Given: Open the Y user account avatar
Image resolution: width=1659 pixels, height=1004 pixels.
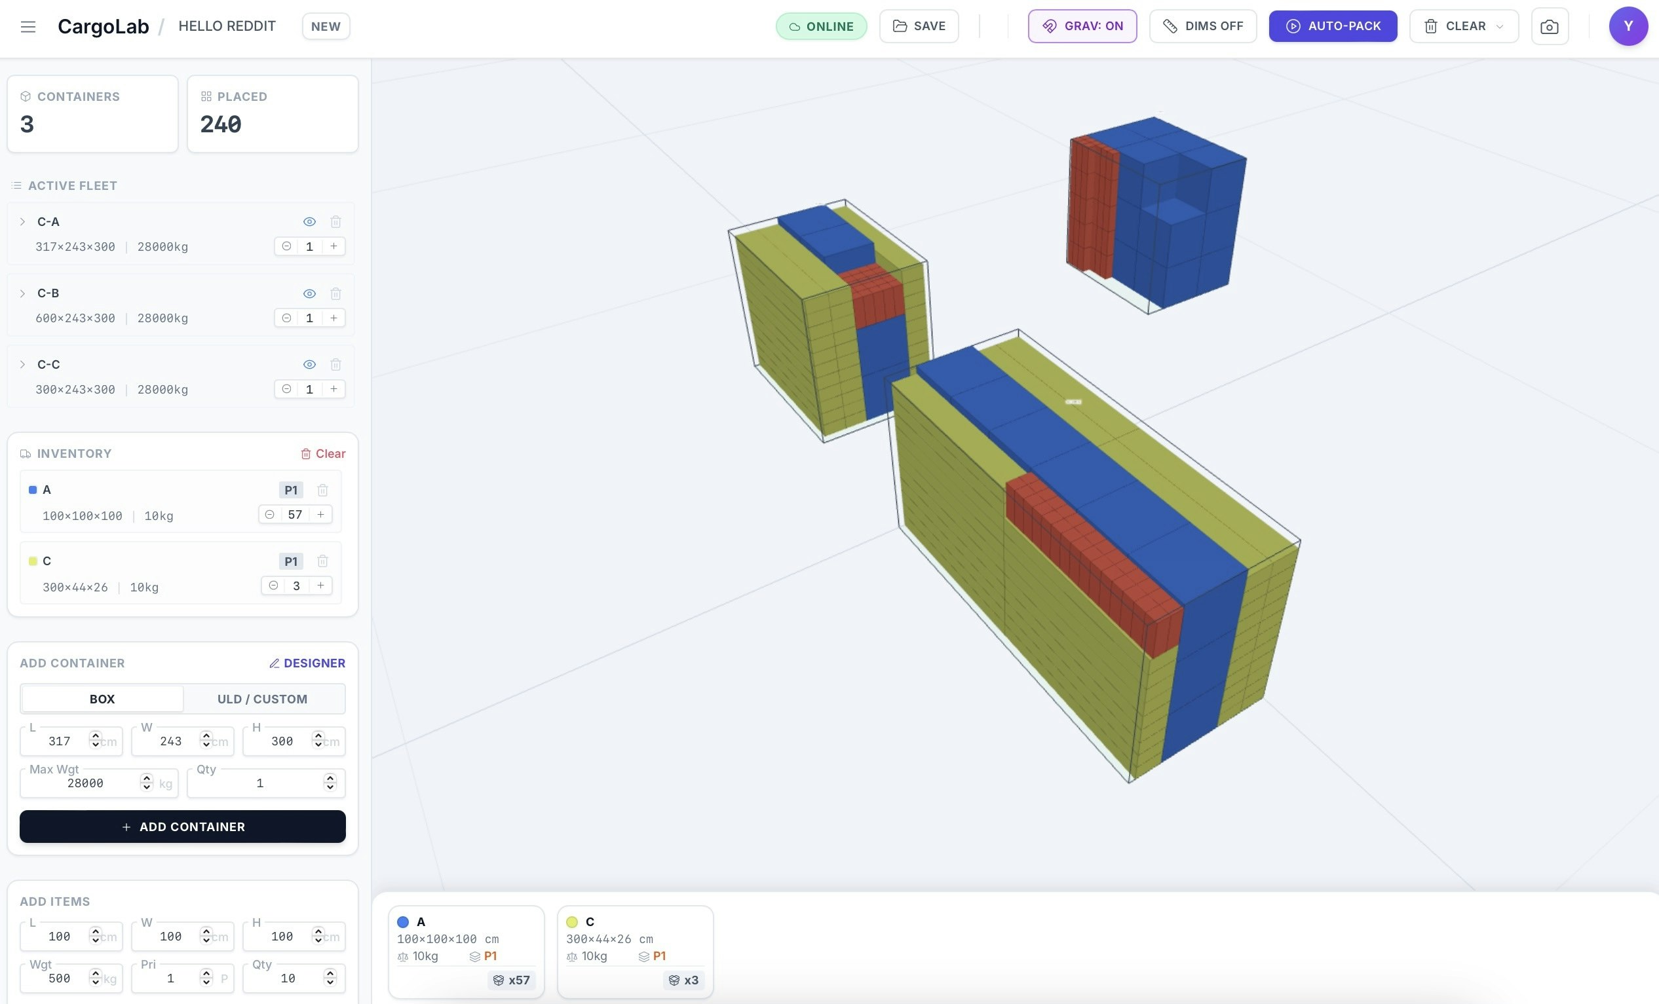Looking at the screenshot, I should [x=1628, y=26].
